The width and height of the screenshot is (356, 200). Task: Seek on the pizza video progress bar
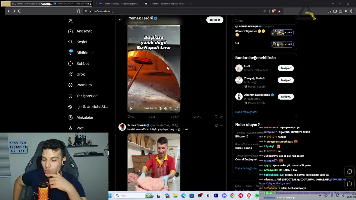pyautogui.click(x=154, y=103)
